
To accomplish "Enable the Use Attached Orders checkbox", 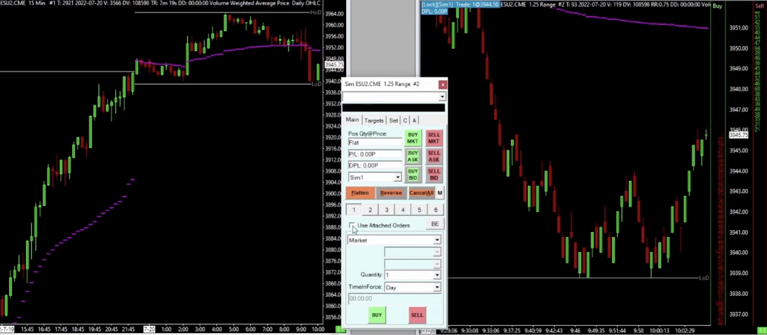I will (x=352, y=225).
